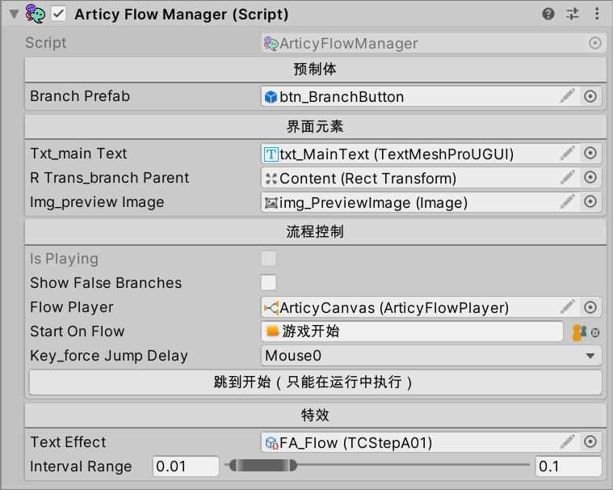Collapse the Articy Flow Manager component foldout
The image size is (613, 490).
click(14, 15)
